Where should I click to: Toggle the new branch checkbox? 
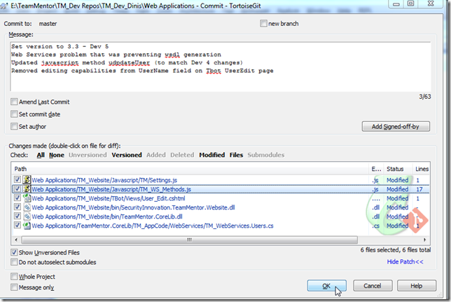pos(263,23)
